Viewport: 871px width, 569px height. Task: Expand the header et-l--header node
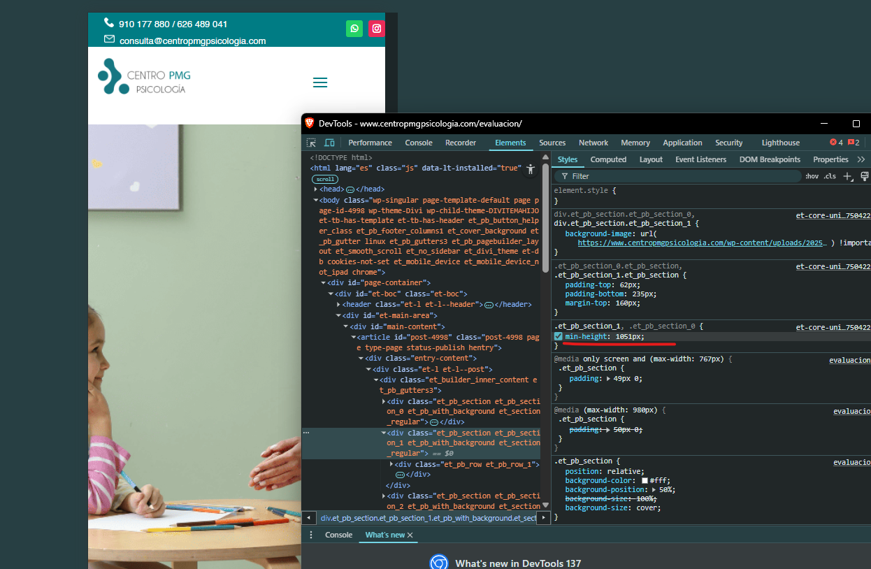tap(338, 305)
